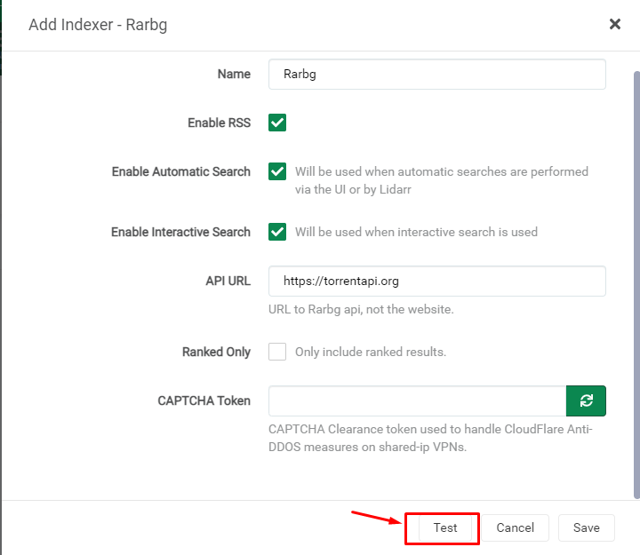This screenshot has height=555, width=640.
Task: Click the Test button
Action: pos(445,527)
